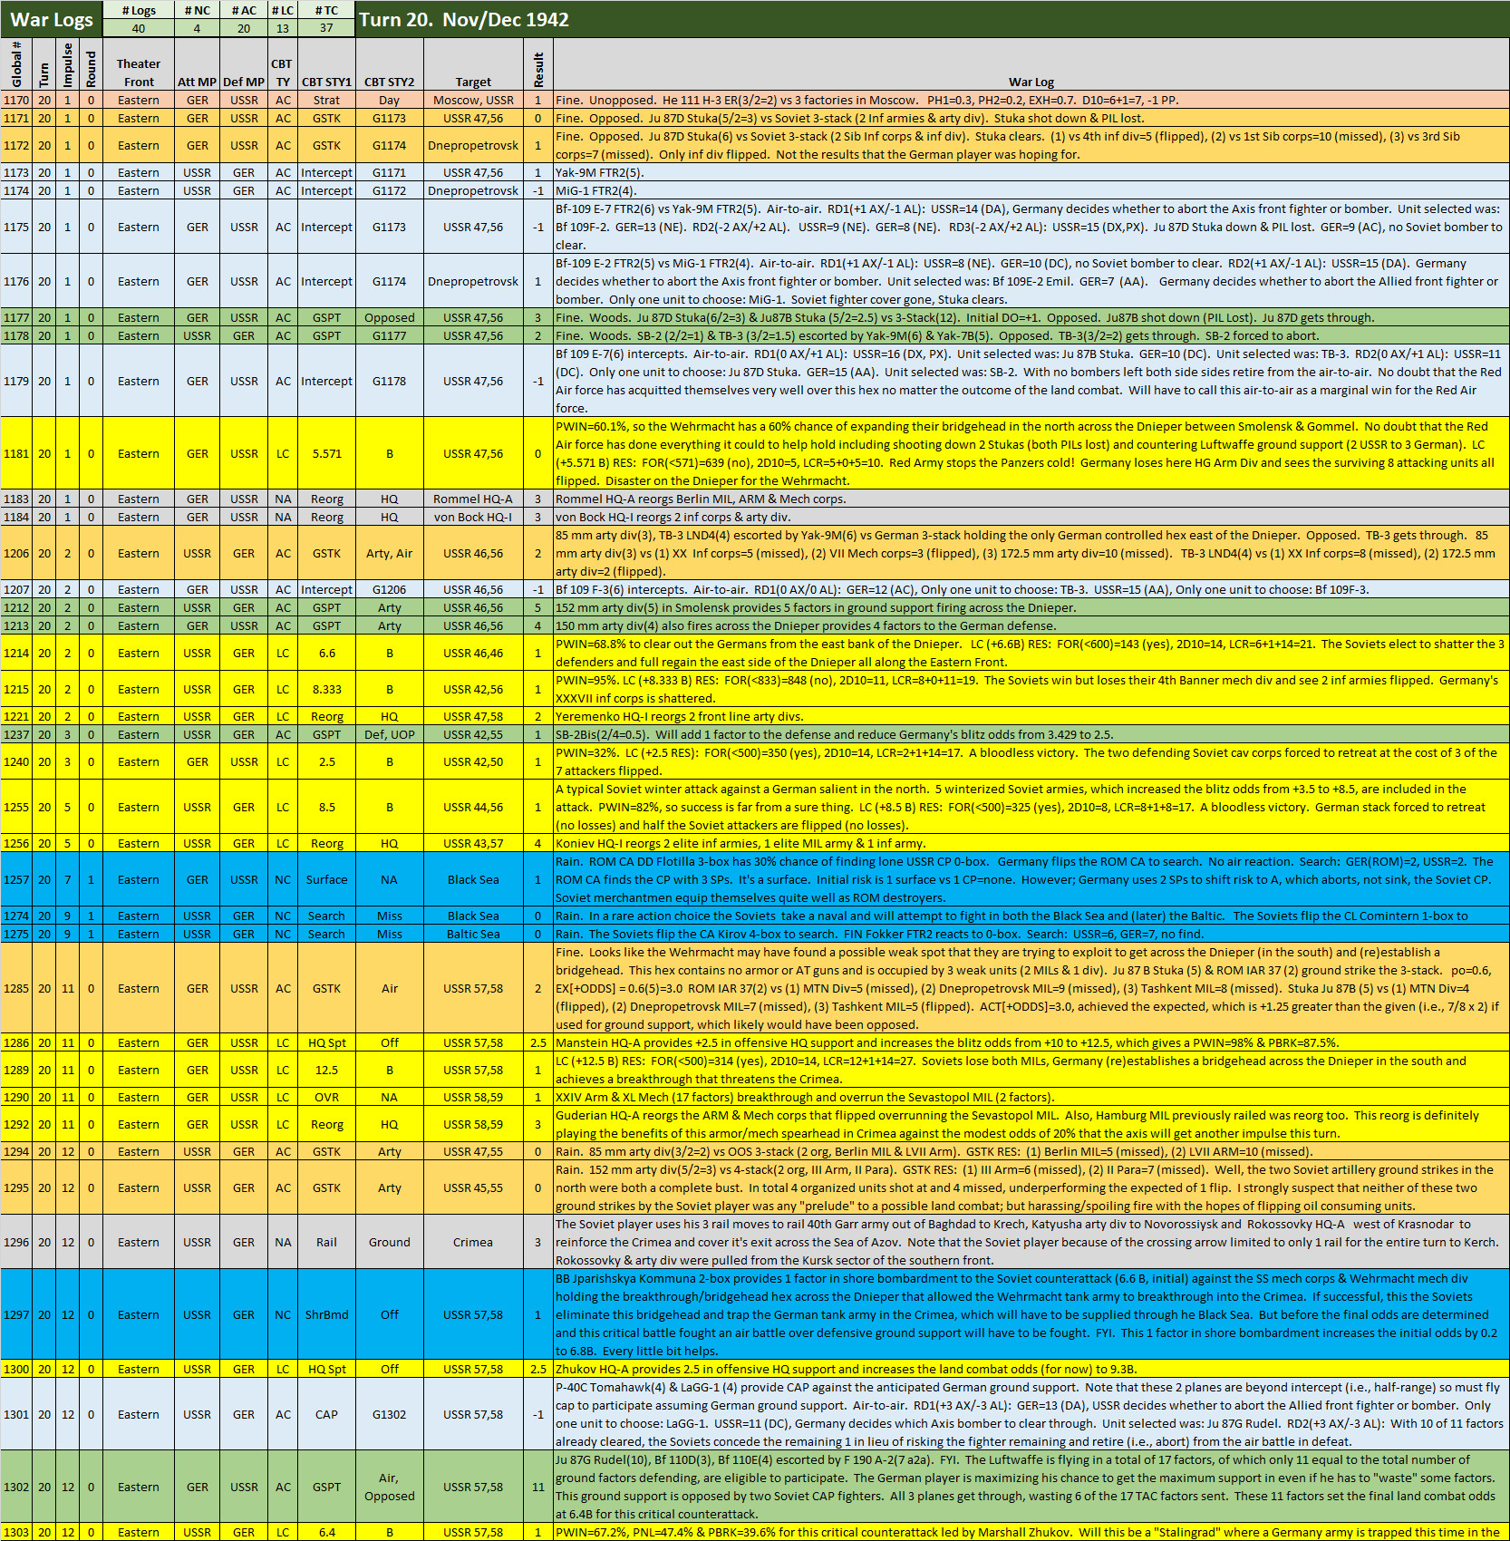Image resolution: width=1510 pixels, height=1541 pixels.
Task: Click the "ShrBmd" combat style cell
Action: (x=326, y=1314)
